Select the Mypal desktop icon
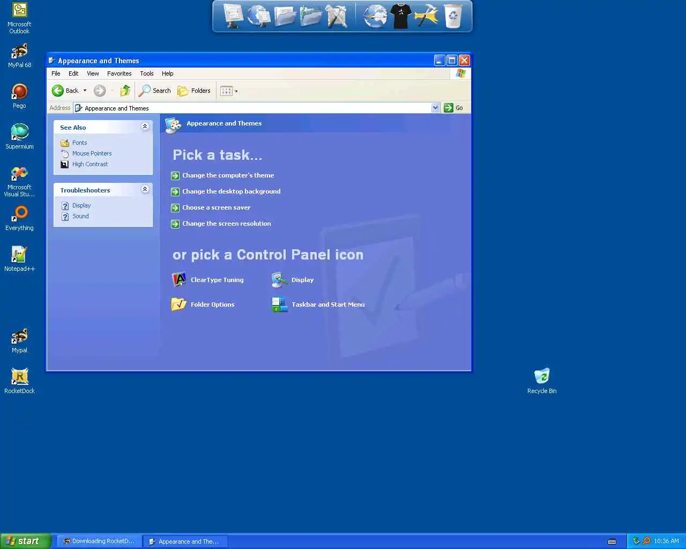Image resolution: width=686 pixels, height=549 pixels. [x=19, y=340]
